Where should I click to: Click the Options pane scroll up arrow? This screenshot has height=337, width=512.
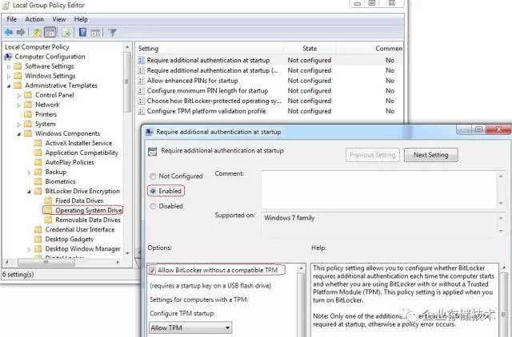click(301, 268)
